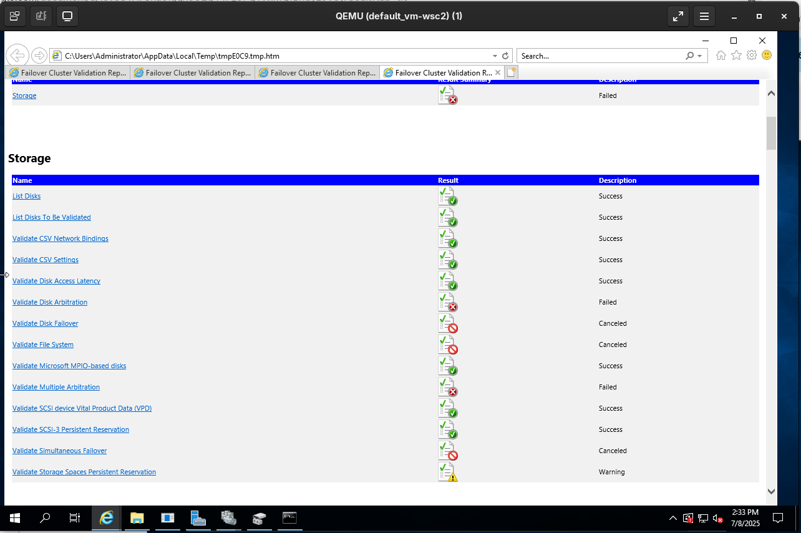The width and height of the screenshot is (801, 533).
Task: Click the network tray icon
Action: click(702, 518)
